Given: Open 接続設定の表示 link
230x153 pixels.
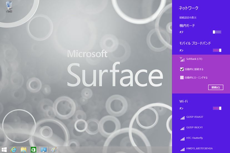Looking at the screenshot, I should coord(188,17).
